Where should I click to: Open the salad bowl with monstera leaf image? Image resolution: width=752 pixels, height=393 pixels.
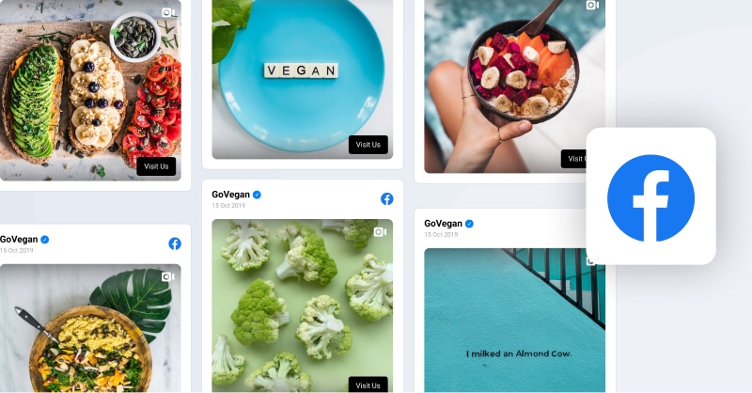pyautogui.click(x=90, y=329)
